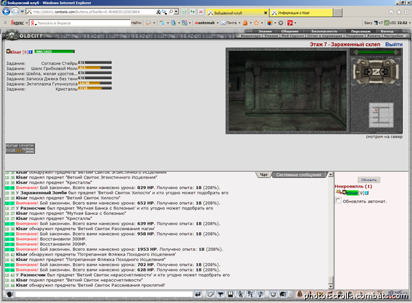Select the 'Системные сообщения' tab
Image resolution: width=412 pixels, height=303 pixels.
coord(299,175)
